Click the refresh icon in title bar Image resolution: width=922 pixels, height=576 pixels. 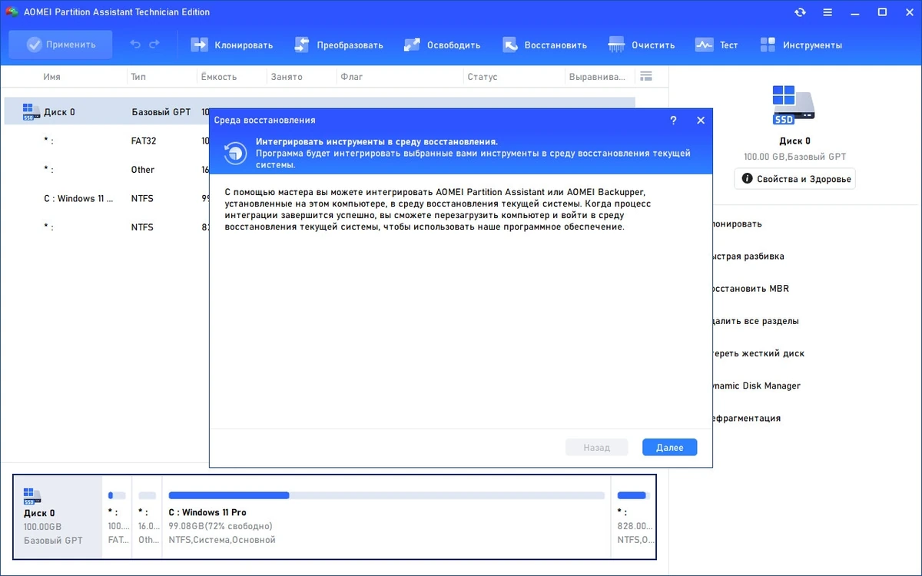(801, 12)
